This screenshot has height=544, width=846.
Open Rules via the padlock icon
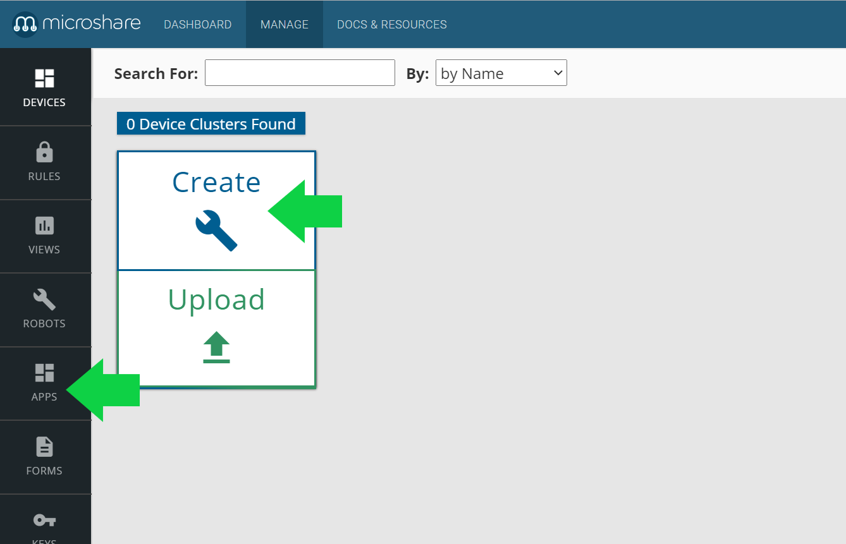[44, 153]
